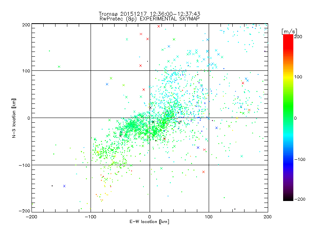315x236 pixels.
Task: Click the colorbar label '−100'
Action: [300, 159]
